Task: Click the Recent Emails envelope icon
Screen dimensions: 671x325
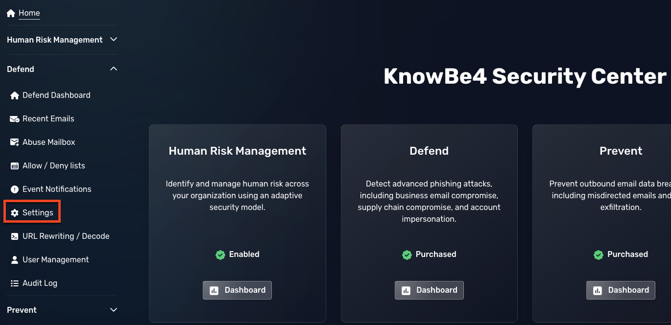Action: click(x=15, y=118)
